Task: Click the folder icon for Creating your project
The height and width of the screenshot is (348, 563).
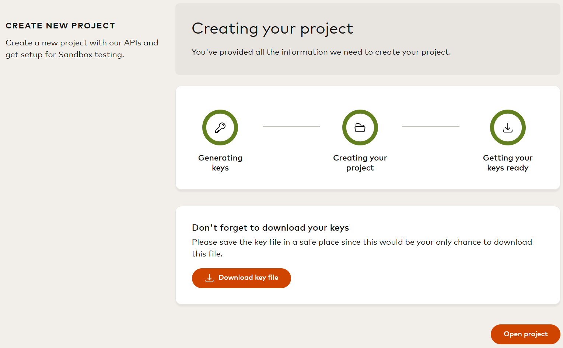Action: pos(360,128)
